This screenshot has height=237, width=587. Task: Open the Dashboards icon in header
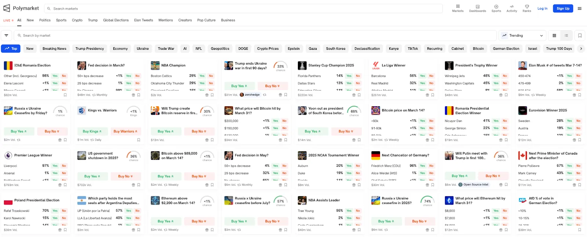(x=477, y=8)
